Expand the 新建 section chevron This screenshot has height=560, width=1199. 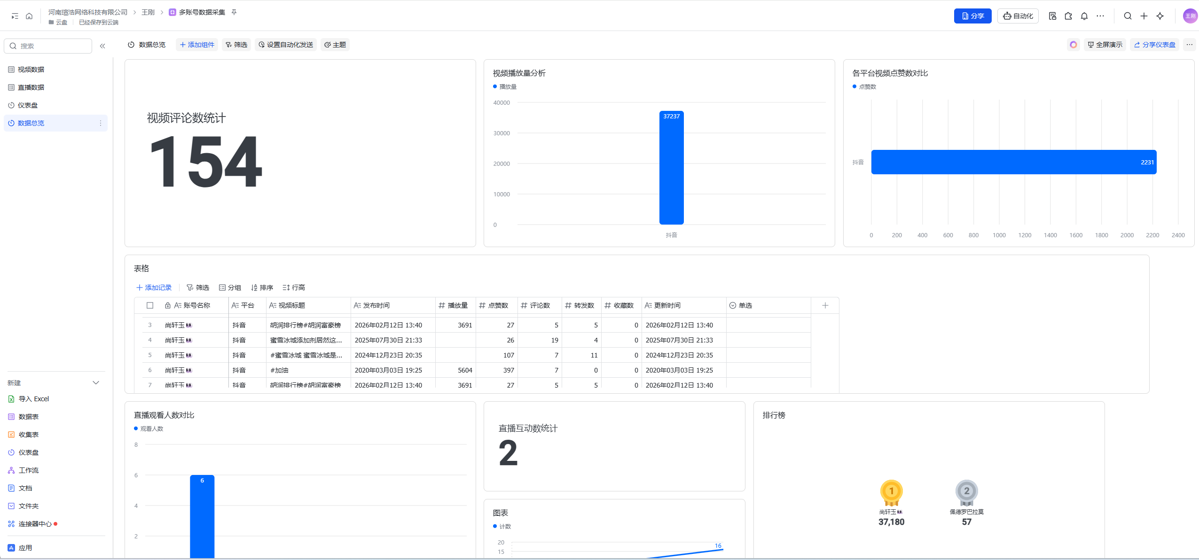pos(96,383)
